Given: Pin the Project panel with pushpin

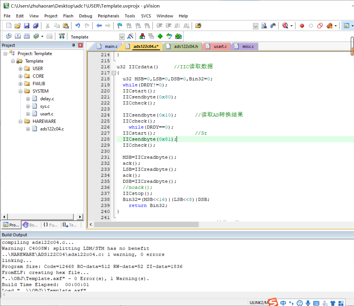Looking at the screenshot, I should pos(74,45).
